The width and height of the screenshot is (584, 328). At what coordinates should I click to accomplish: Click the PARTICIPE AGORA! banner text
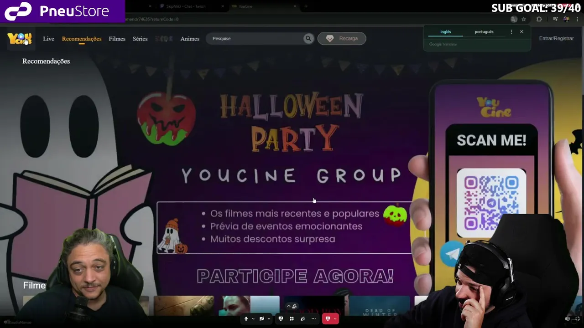pyautogui.click(x=295, y=276)
